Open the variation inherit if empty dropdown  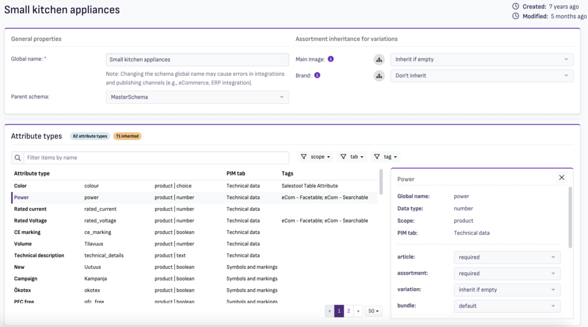(x=507, y=289)
